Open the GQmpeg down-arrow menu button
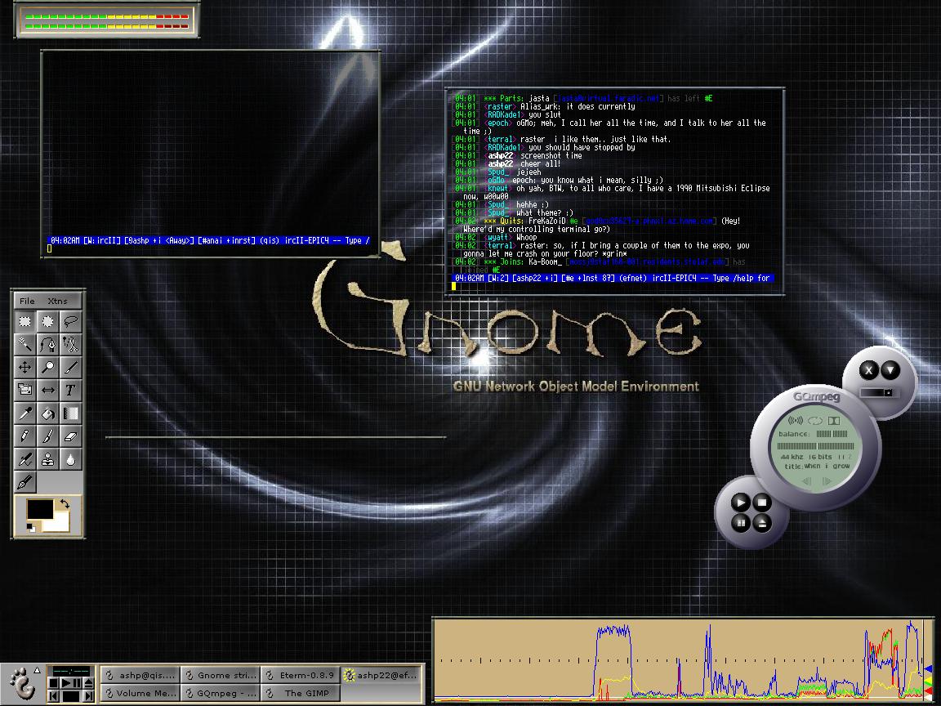This screenshot has width=941, height=706. point(890,370)
